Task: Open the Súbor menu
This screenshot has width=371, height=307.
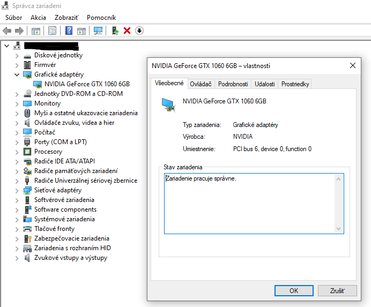Action: (x=14, y=18)
